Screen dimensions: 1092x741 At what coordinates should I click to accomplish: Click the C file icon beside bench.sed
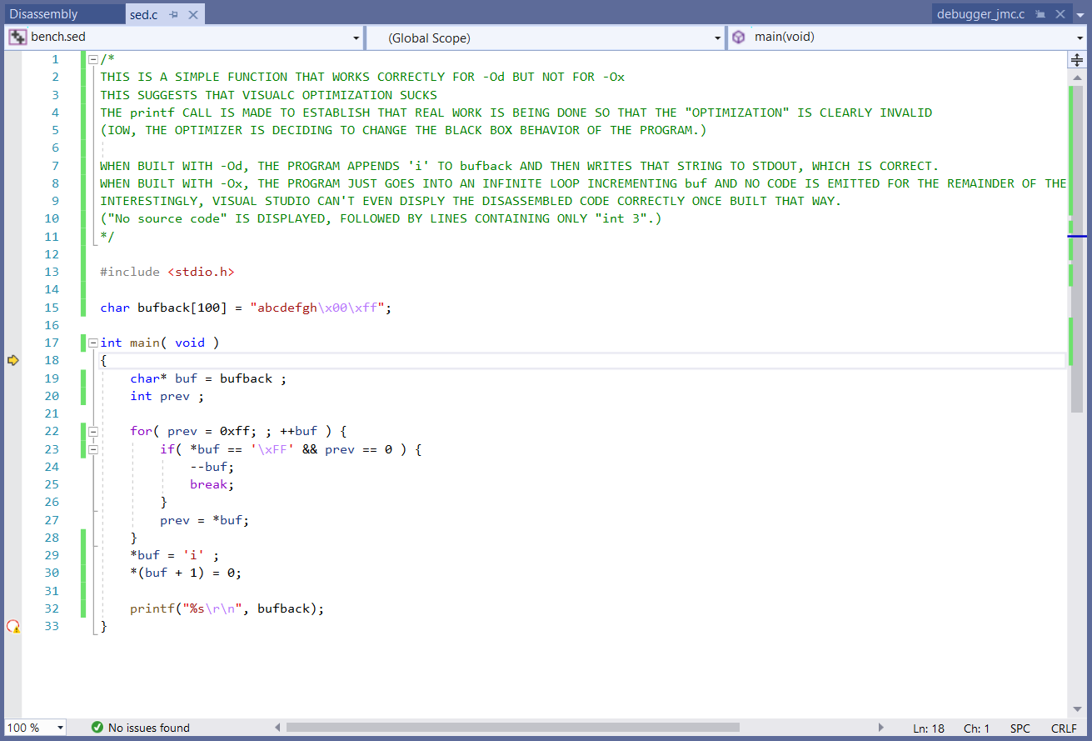pos(16,37)
